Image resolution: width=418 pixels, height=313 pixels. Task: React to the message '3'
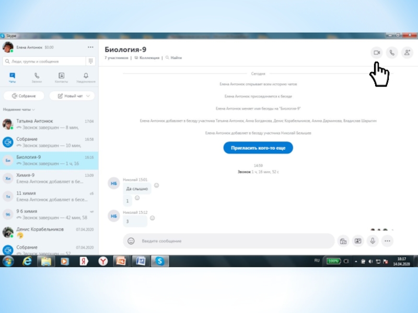click(x=152, y=218)
